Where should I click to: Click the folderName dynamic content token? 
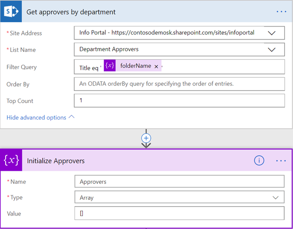[x=135, y=66]
